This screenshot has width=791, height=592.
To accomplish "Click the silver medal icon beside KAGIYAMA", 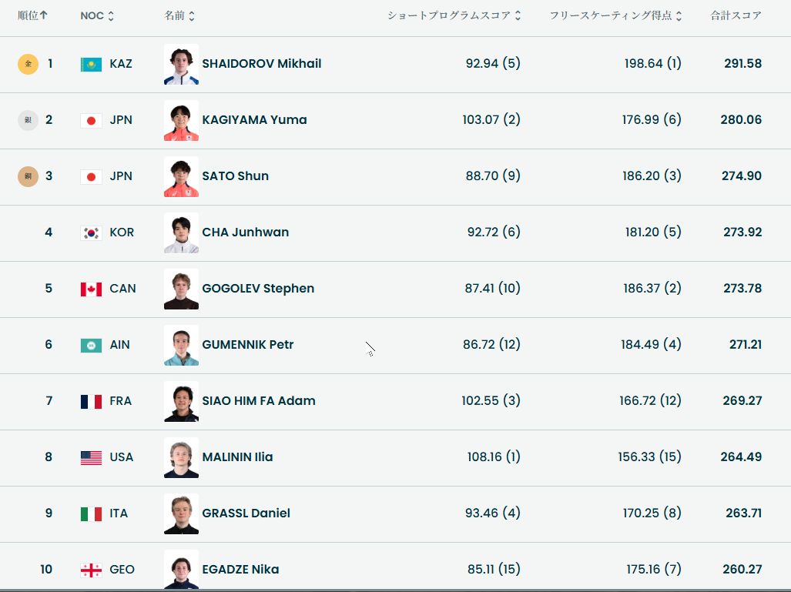I will click(x=28, y=120).
